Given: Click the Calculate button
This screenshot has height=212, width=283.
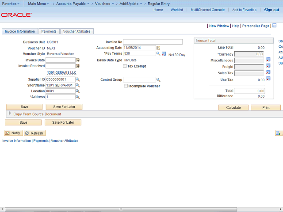Looking at the screenshot, I should (233, 107).
